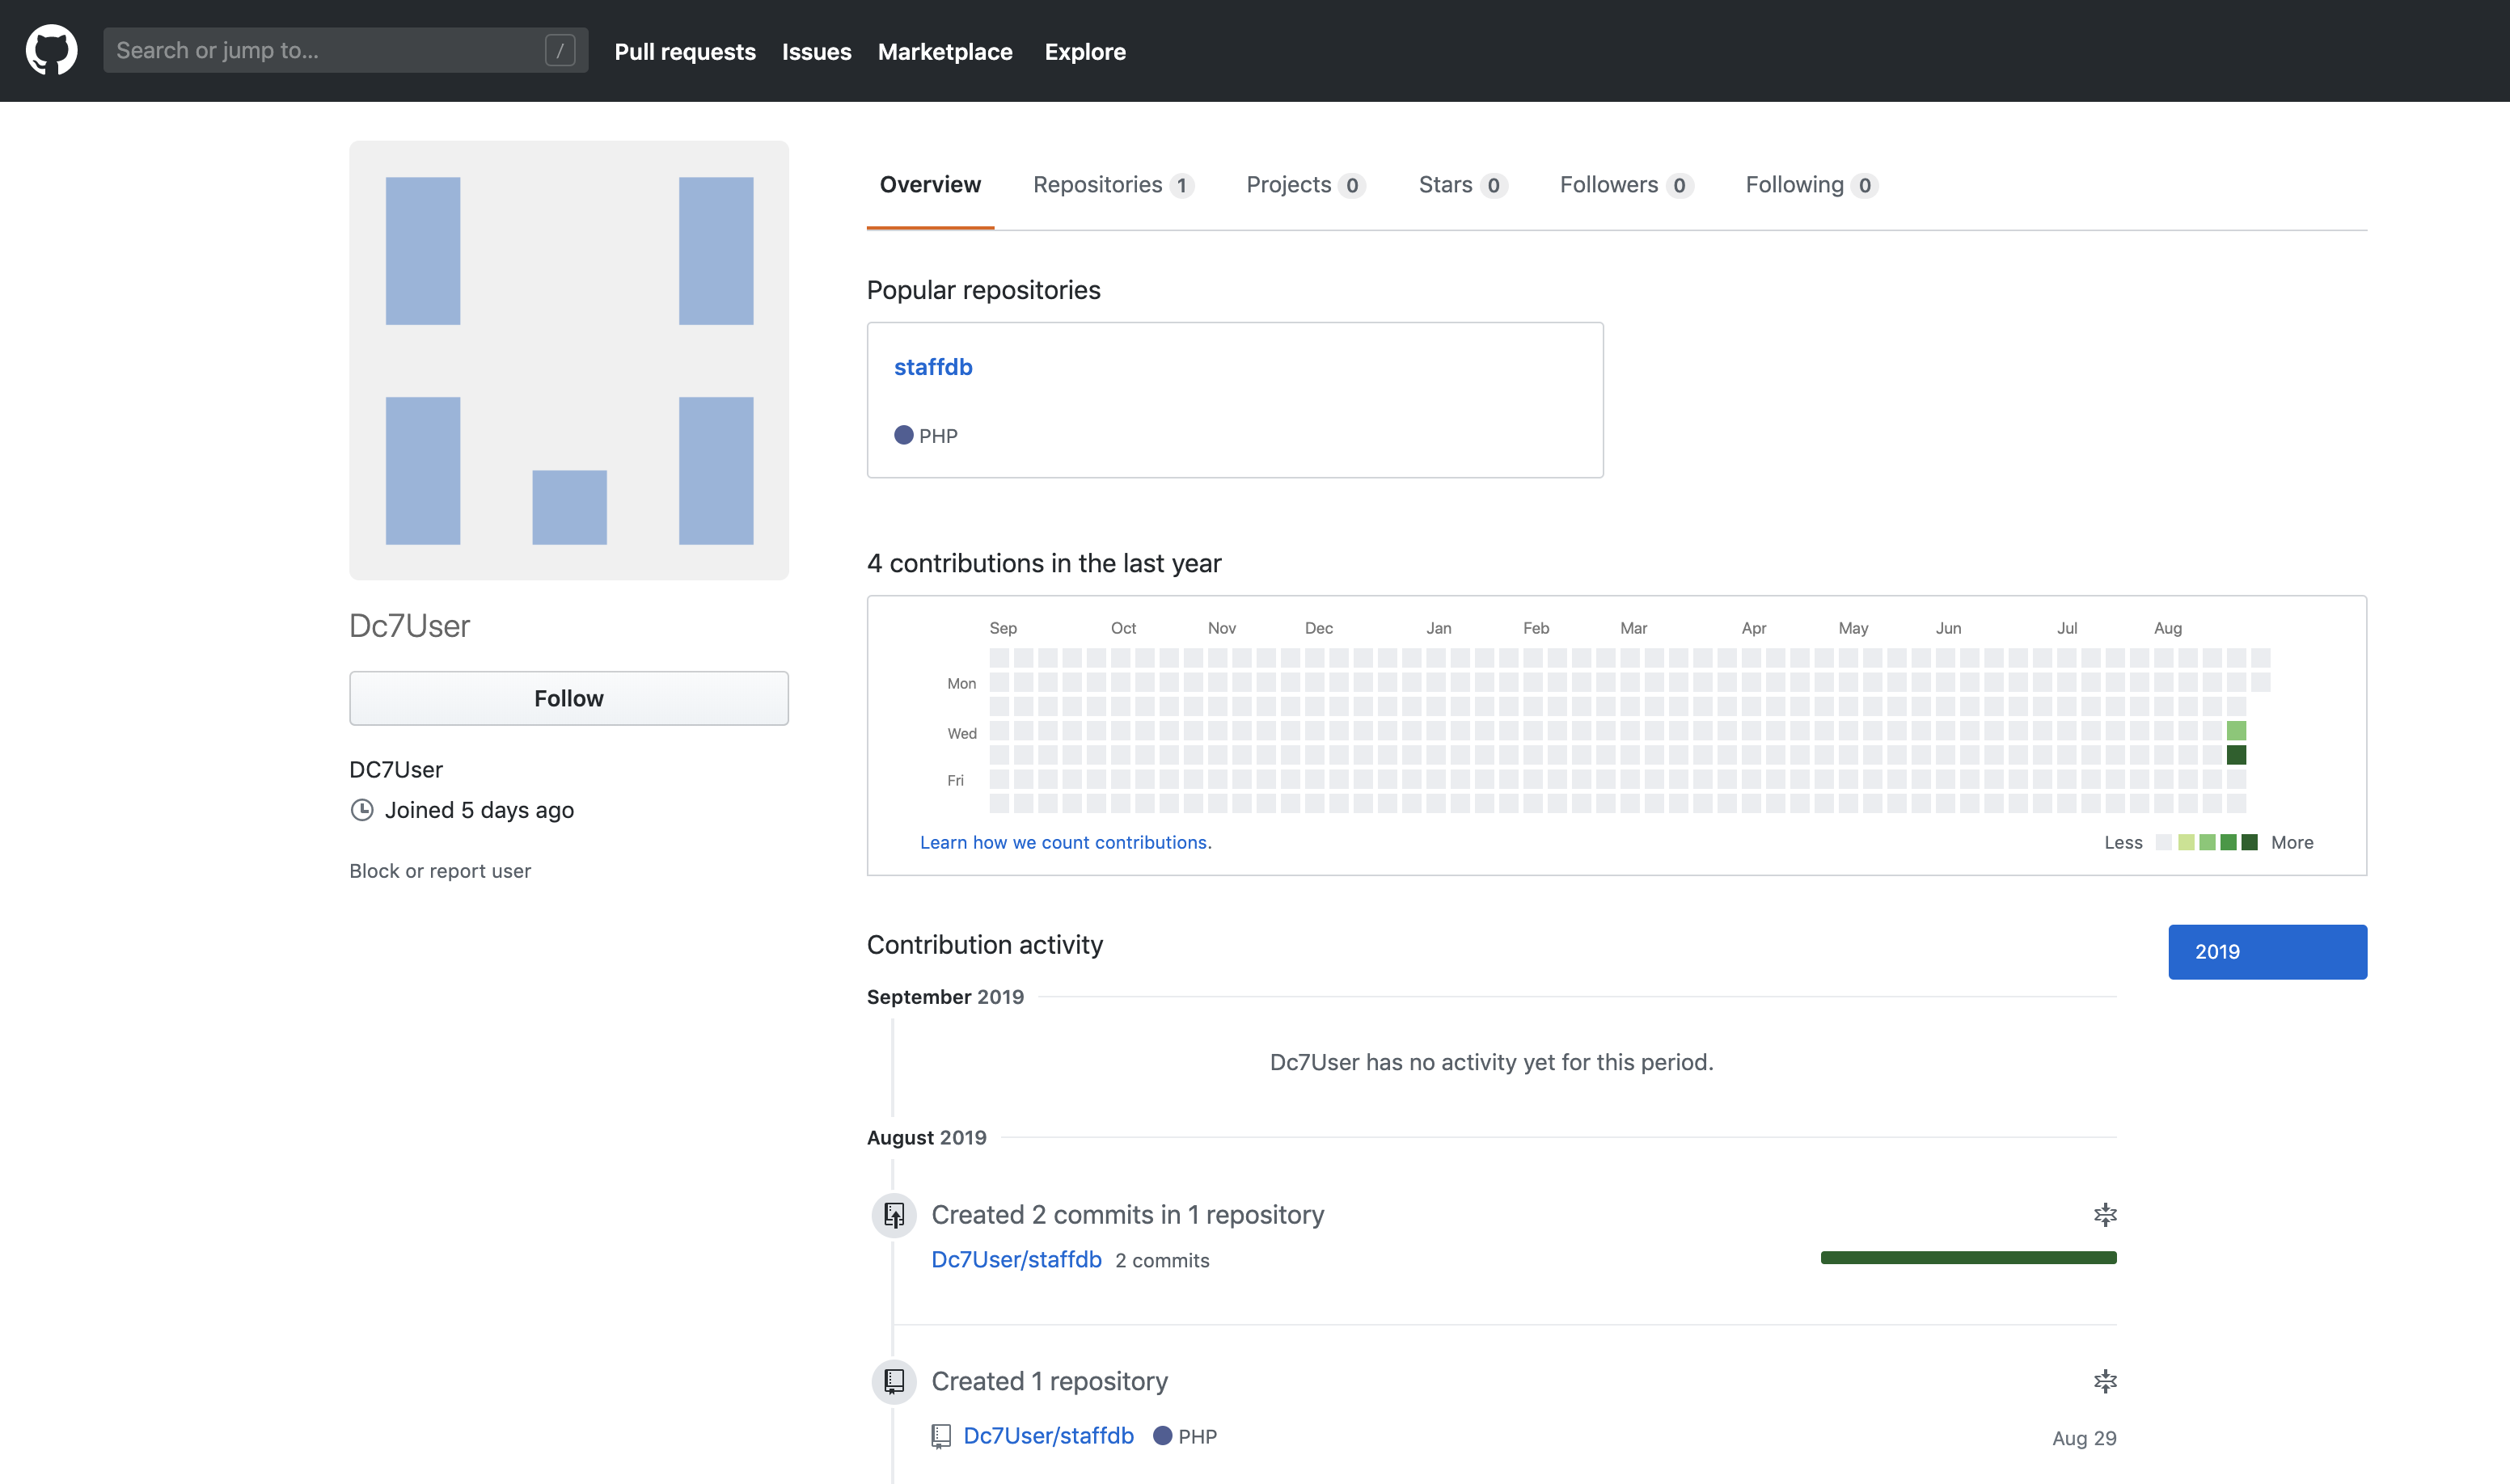Click the August 2019 heading
This screenshot has width=2510, height=1484.
pyautogui.click(x=927, y=1138)
